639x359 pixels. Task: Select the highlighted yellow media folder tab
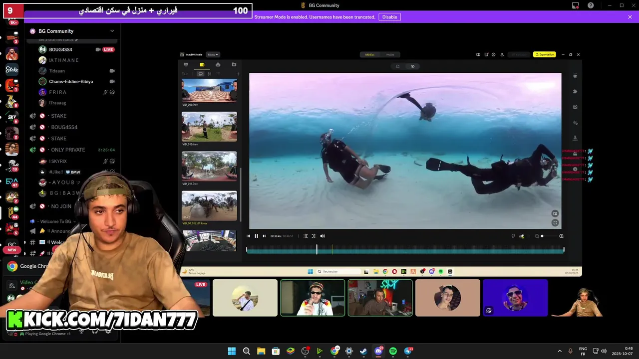click(x=202, y=65)
